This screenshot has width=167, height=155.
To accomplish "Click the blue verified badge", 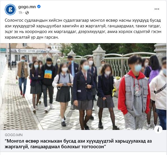I will (39, 6).
